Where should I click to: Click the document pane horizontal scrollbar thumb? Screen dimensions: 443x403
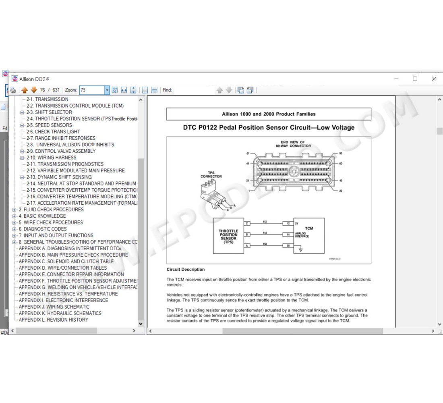point(302,331)
